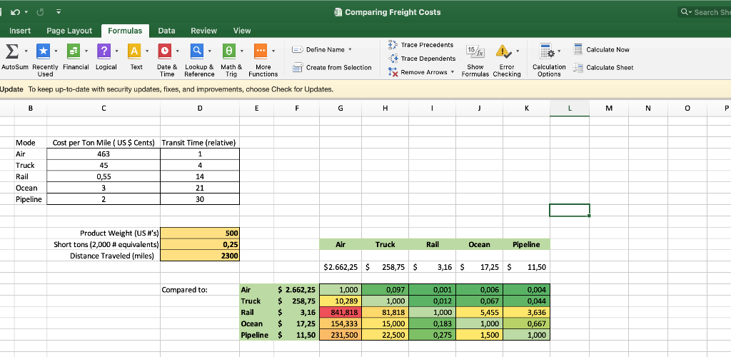Expand the AutoSum dropdown arrow

tap(26, 50)
